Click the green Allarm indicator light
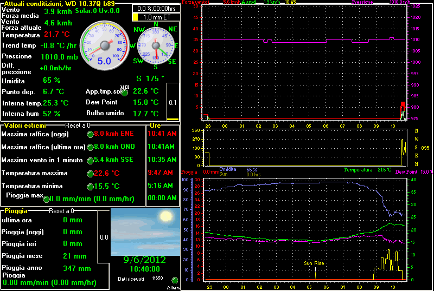434x291 pixels. pyautogui.click(x=175, y=281)
